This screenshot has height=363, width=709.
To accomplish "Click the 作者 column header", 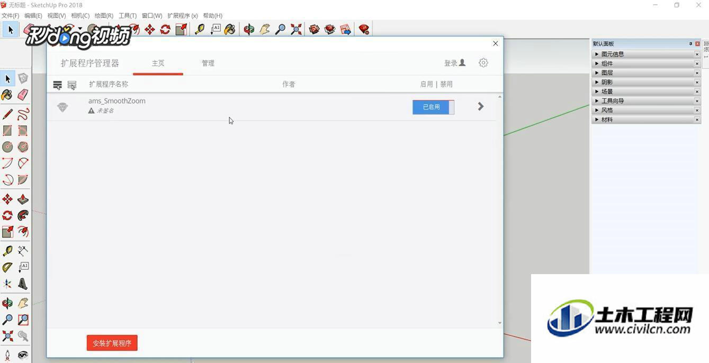I will [289, 84].
